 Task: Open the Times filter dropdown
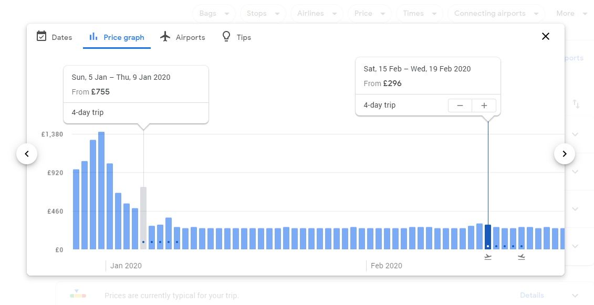pyautogui.click(x=419, y=14)
